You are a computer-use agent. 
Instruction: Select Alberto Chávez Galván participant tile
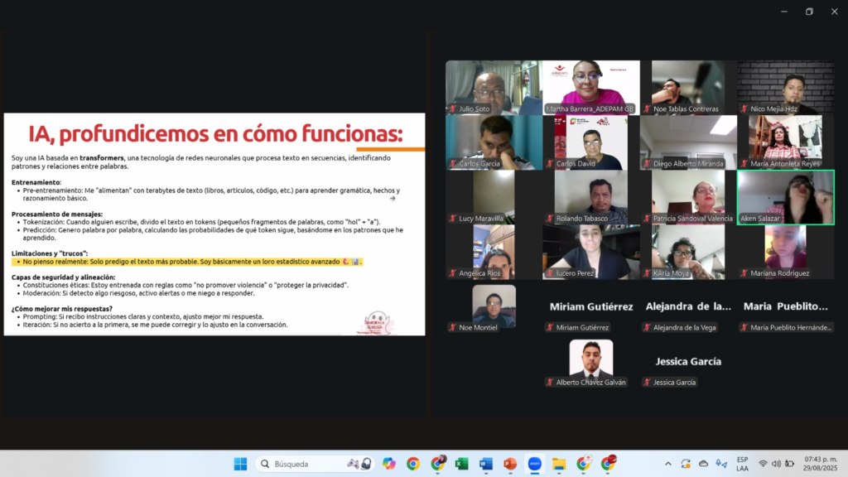coord(591,361)
